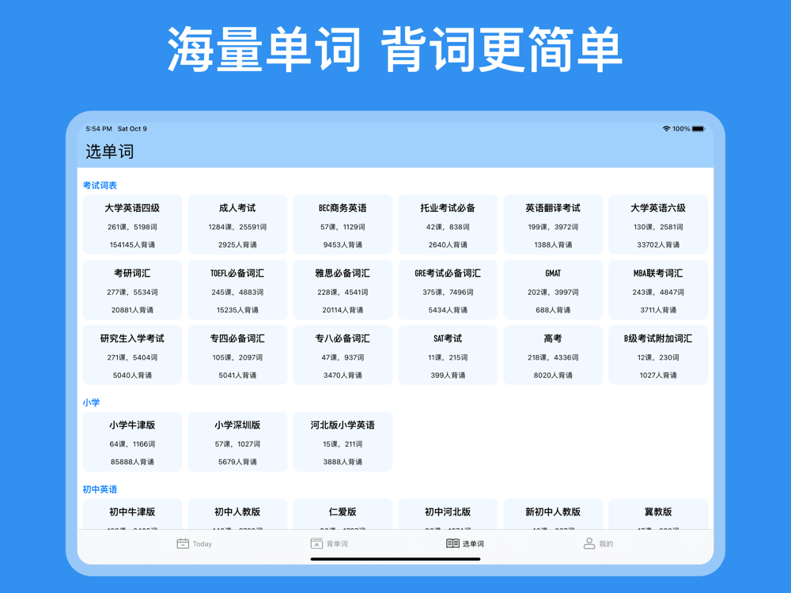
Task: Click the 初中英语 section header
Action: (100, 489)
